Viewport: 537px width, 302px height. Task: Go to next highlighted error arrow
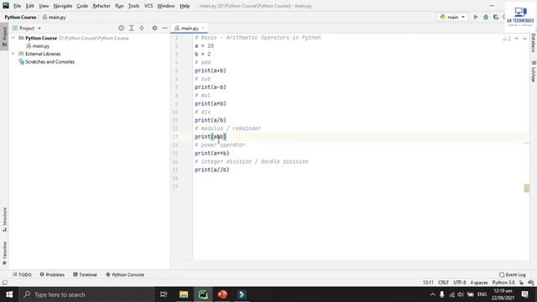point(524,39)
